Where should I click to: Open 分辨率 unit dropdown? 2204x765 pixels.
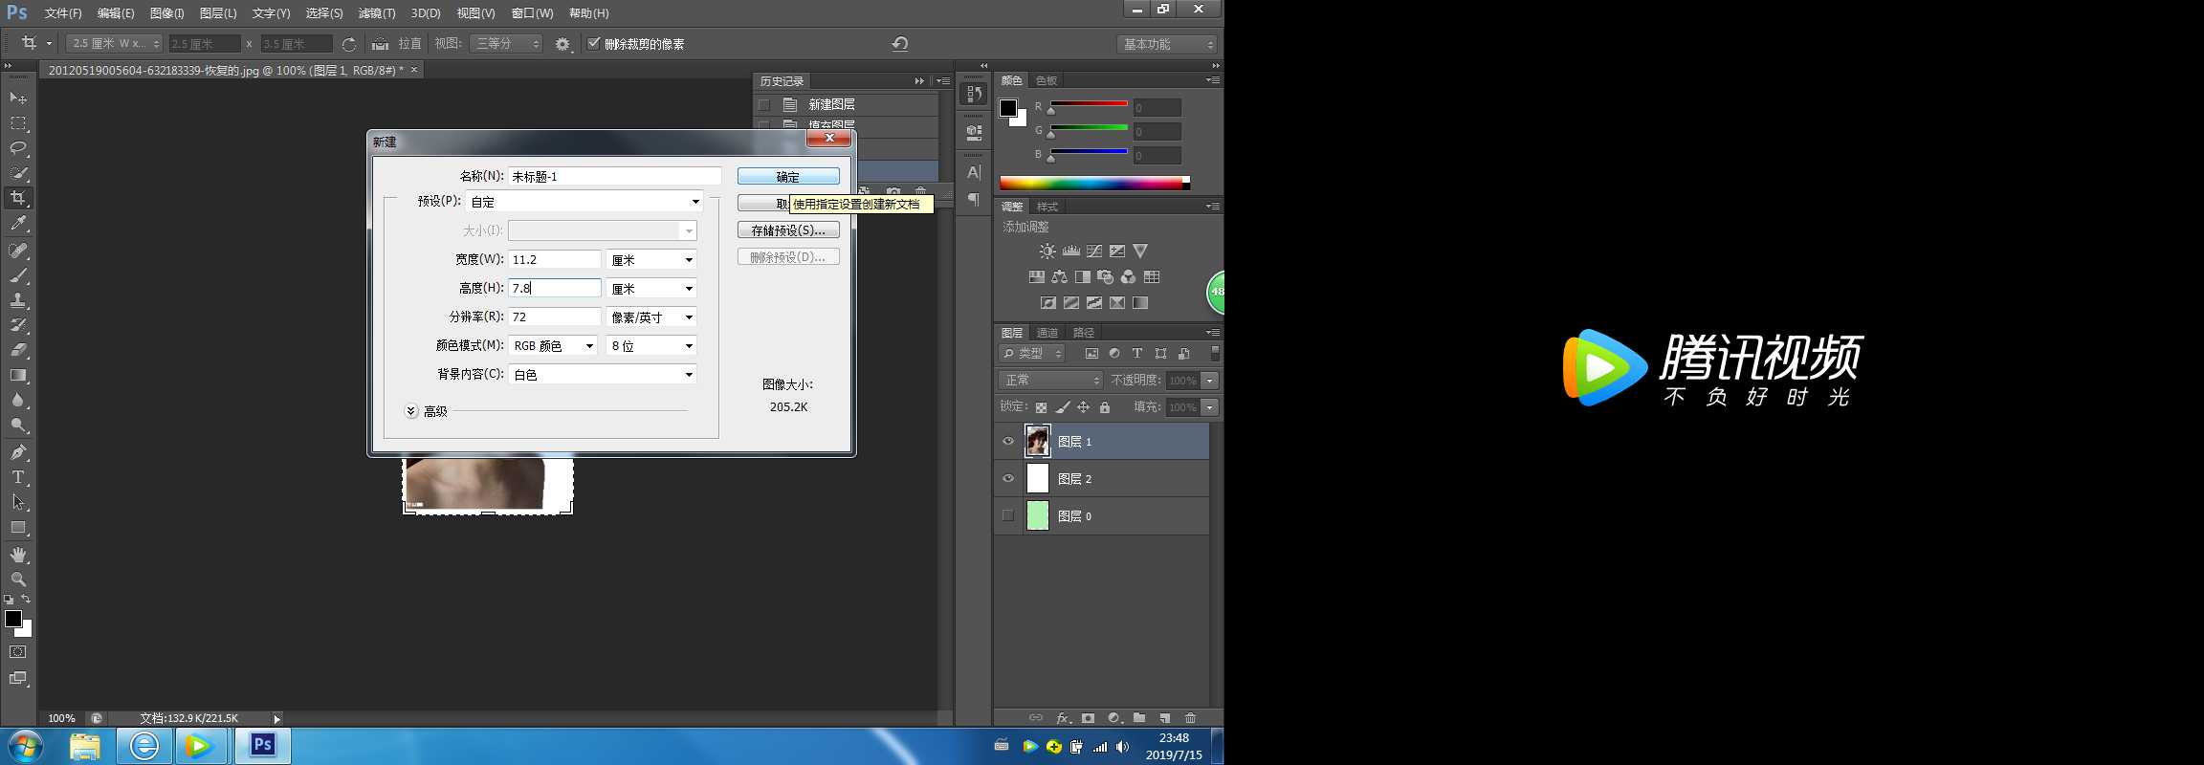[651, 317]
